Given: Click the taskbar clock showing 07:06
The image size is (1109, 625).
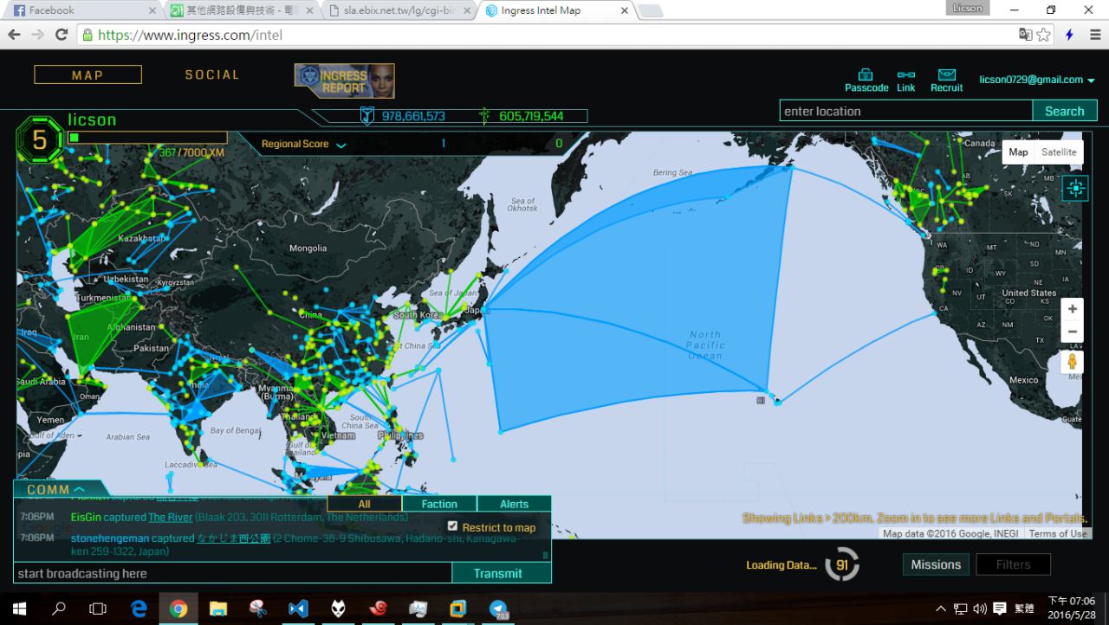Looking at the screenshot, I should tap(1071, 608).
